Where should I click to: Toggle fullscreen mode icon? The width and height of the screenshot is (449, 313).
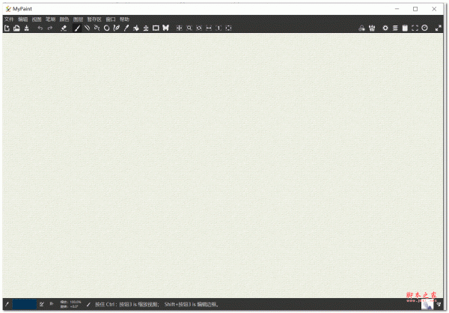pyautogui.click(x=415, y=28)
